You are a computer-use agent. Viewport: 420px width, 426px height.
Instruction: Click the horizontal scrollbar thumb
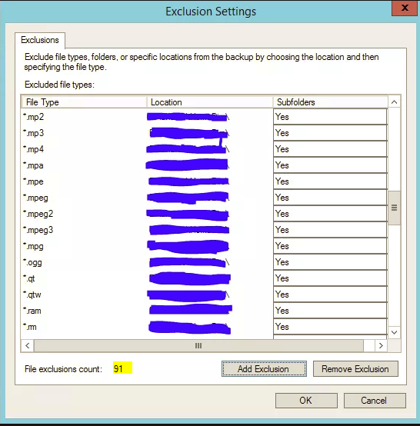point(198,345)
